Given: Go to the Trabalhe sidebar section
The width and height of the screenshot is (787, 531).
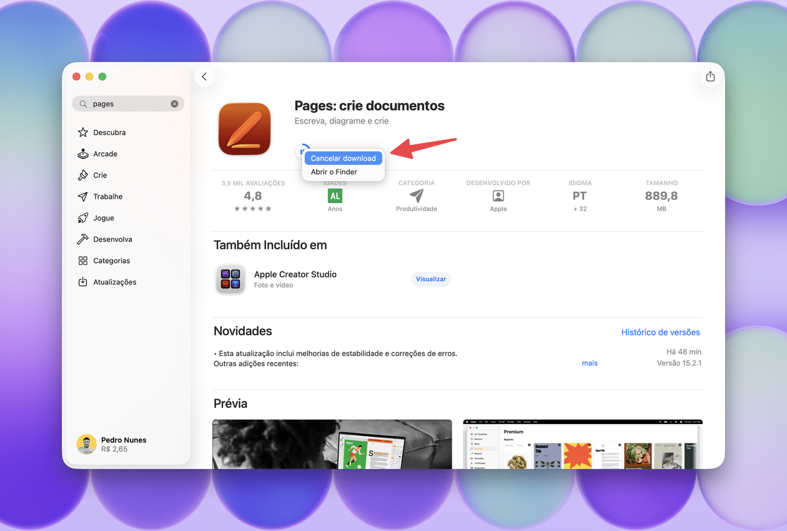Looking at the screenshot, I should point(108,197).
